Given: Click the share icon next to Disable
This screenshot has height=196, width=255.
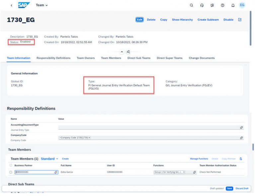Looking at the screenshot, I should click(240, 20).
